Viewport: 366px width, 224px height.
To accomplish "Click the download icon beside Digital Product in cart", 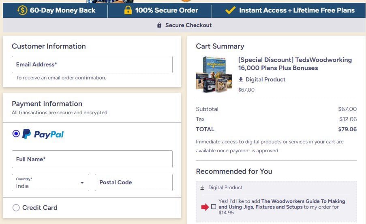I will [x=241, y=79].
